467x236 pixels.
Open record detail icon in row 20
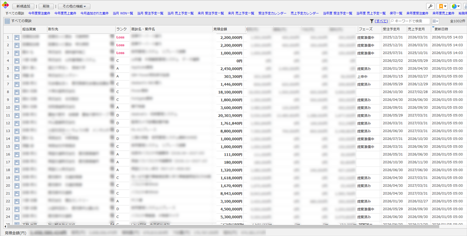coord(17,186)
